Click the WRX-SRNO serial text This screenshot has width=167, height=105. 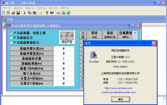click(120, 67)
